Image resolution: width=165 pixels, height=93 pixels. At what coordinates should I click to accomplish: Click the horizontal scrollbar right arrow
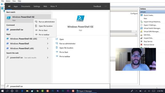click(x=136, y=31)
